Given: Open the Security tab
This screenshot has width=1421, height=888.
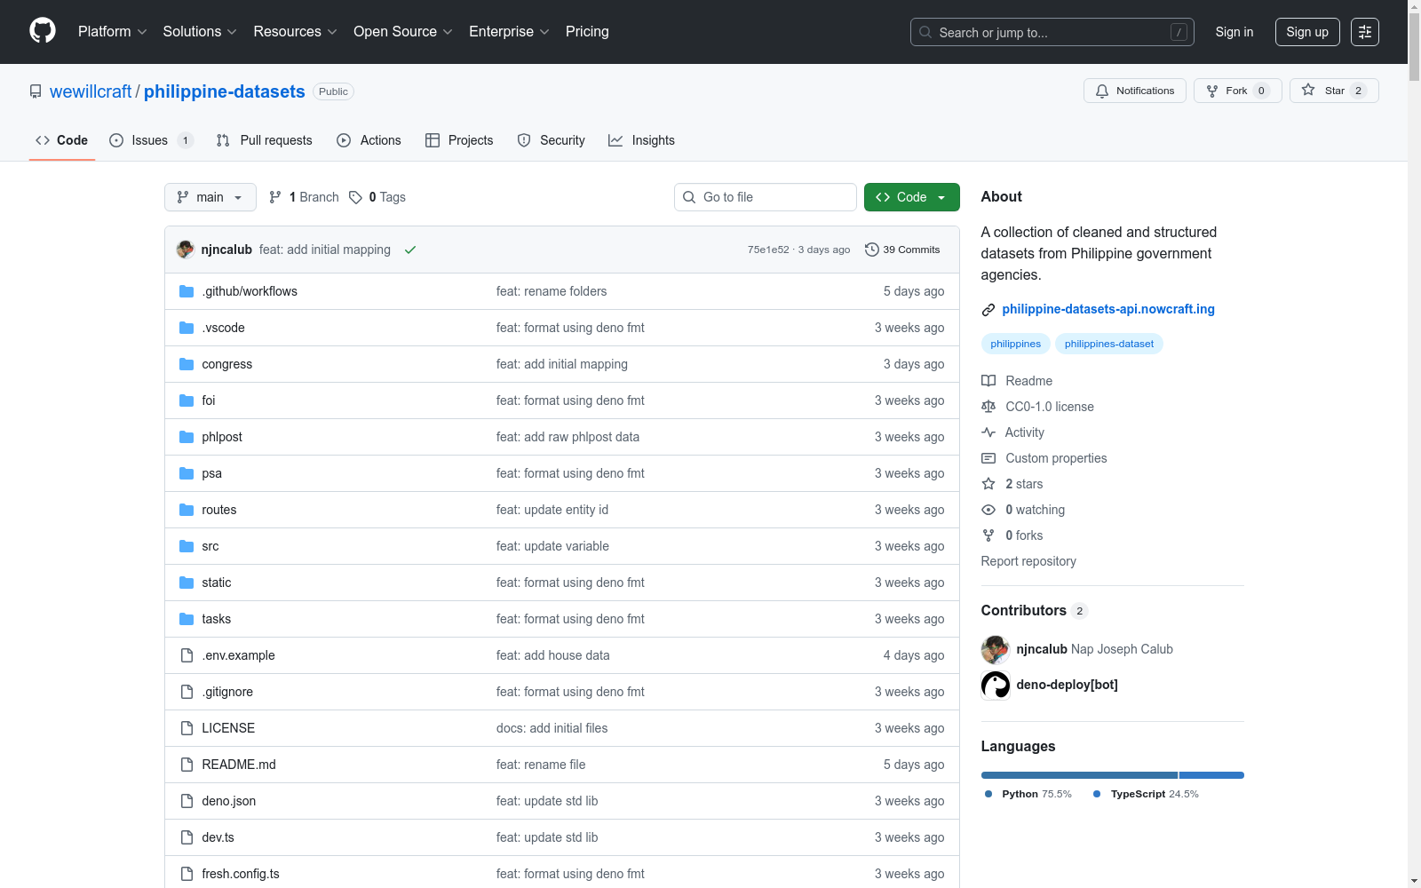Looking at the screenshot, I should [551, 140].
